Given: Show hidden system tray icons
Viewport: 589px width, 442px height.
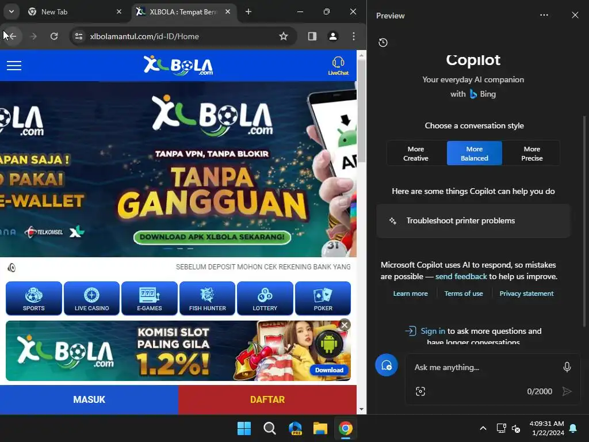Looking at the screenshot, I should pos(483,428).
